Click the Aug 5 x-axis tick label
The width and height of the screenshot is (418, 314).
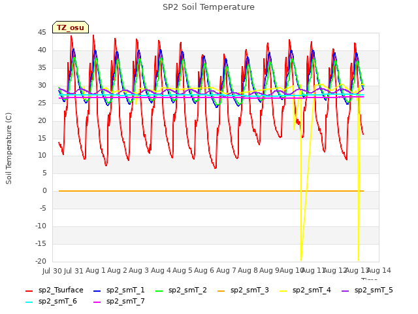coord(182,270)
